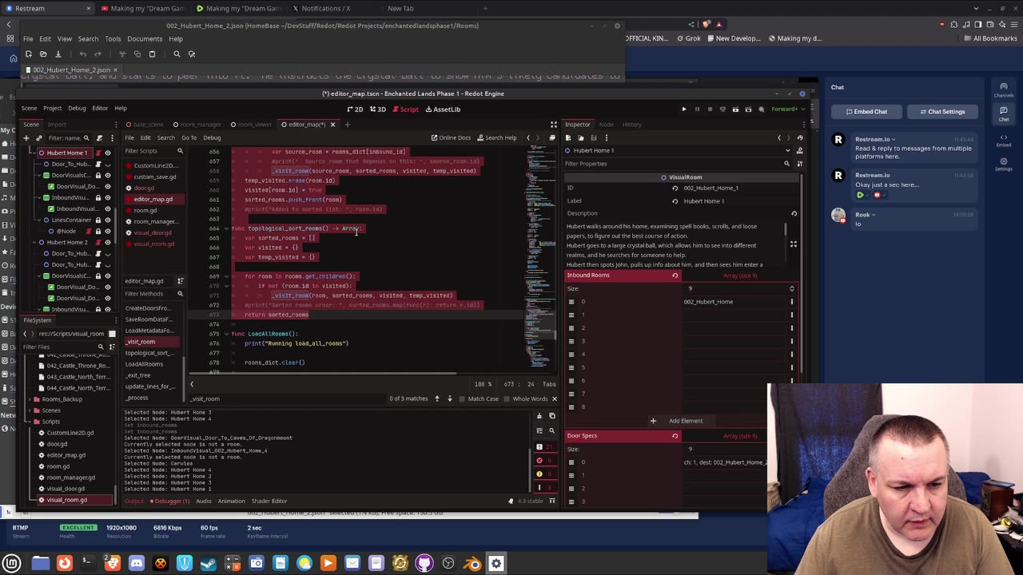
Task: Click the _visit_room search field
Action: coord(288,399)
